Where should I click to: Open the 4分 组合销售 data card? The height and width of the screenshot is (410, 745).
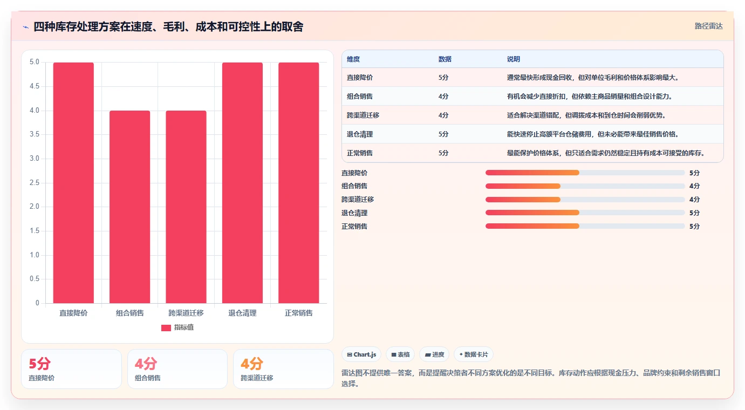pyautogui.click(x=177, y=369)
